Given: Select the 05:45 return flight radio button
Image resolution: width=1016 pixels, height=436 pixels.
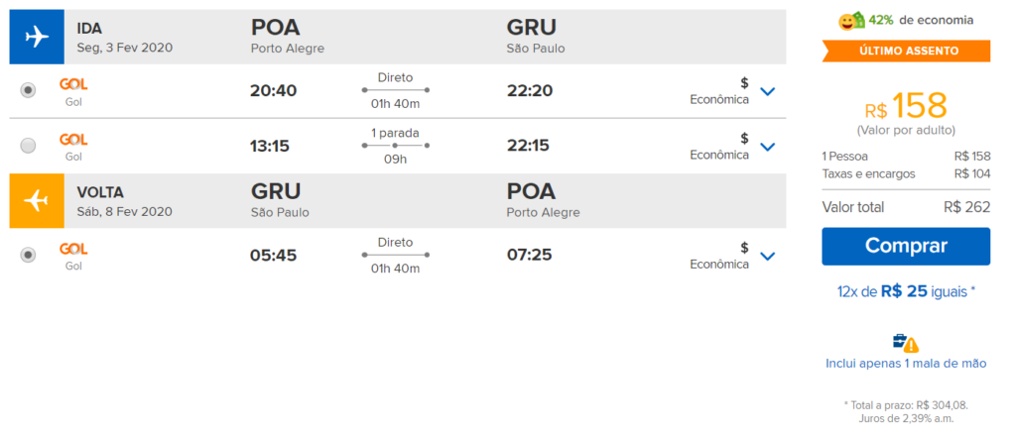Looking at the screenshot, I should 28,256.
